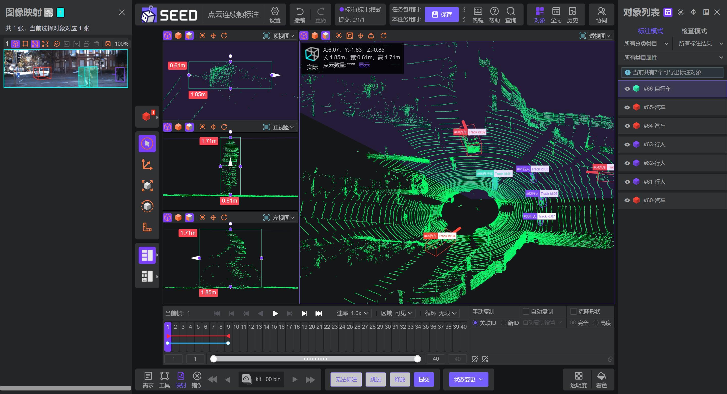Click the purple 提交 submit button
Image resolution: width=727 pixels, height=394 pixels.
pos(424,379)
